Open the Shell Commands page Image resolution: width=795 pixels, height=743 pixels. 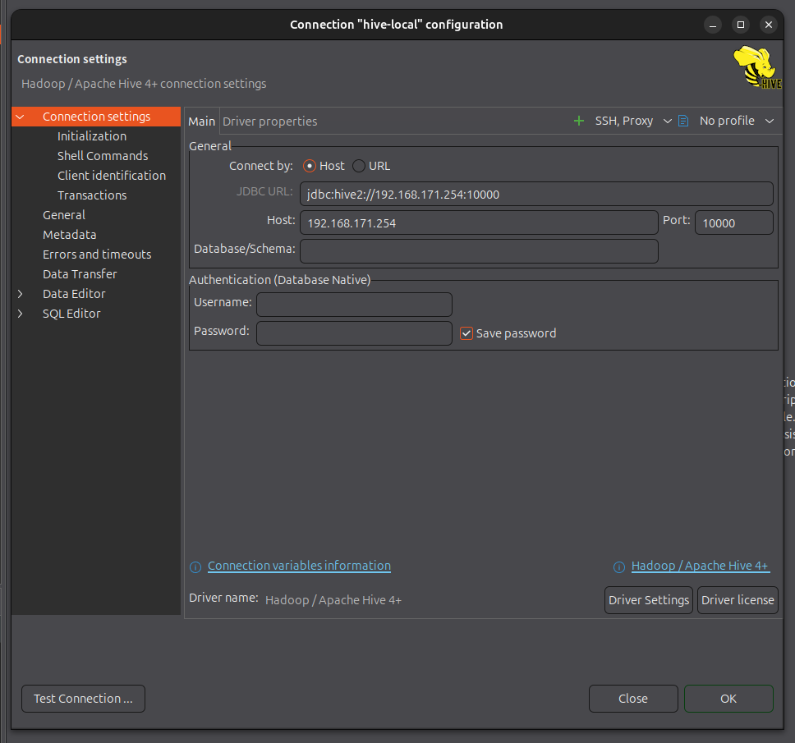click(103, 156)
